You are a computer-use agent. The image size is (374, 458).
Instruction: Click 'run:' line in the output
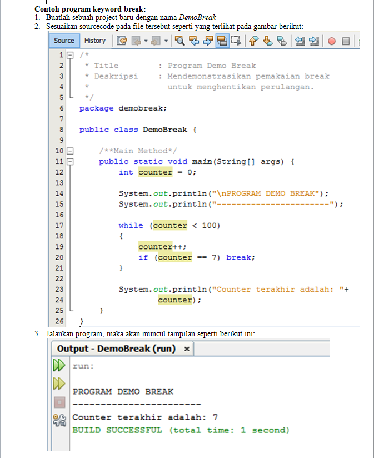(x=83, y=366)
